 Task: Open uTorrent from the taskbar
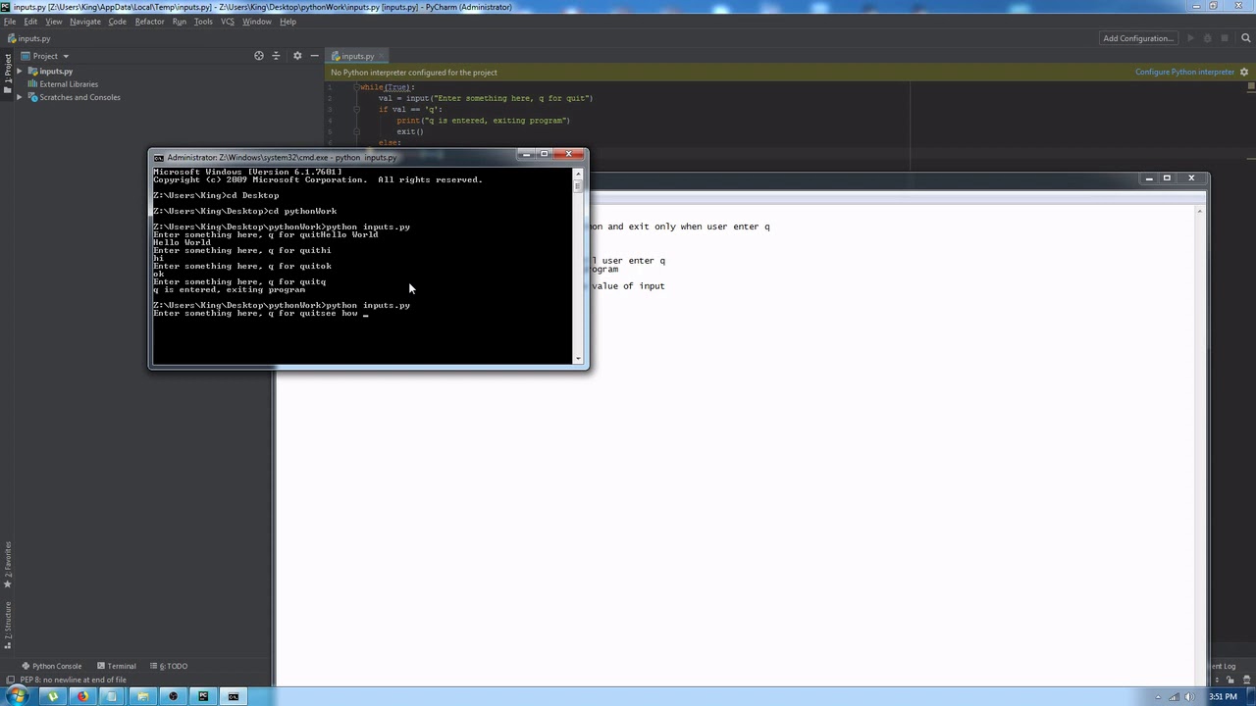point(52,696)
